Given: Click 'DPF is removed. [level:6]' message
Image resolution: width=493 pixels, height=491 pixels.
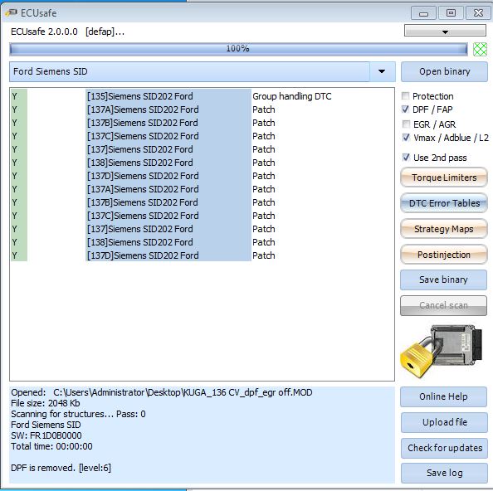Looking at the screenshot, I should (x=61, y=468).
